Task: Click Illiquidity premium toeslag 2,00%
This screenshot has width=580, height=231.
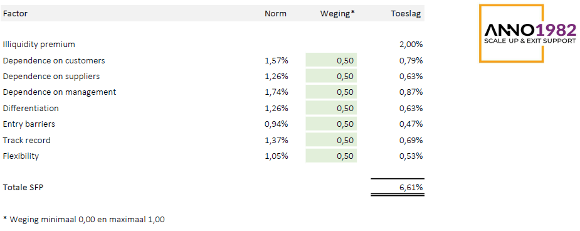Action: [x=411, y=45]
